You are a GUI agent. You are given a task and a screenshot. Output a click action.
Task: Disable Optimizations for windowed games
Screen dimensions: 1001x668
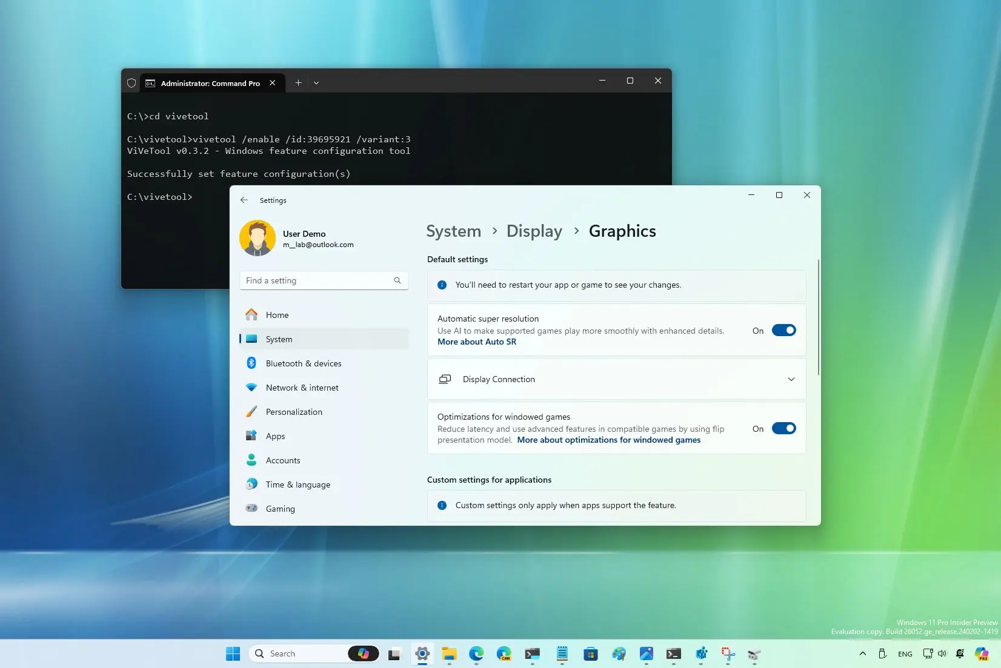tap(784, 428)
